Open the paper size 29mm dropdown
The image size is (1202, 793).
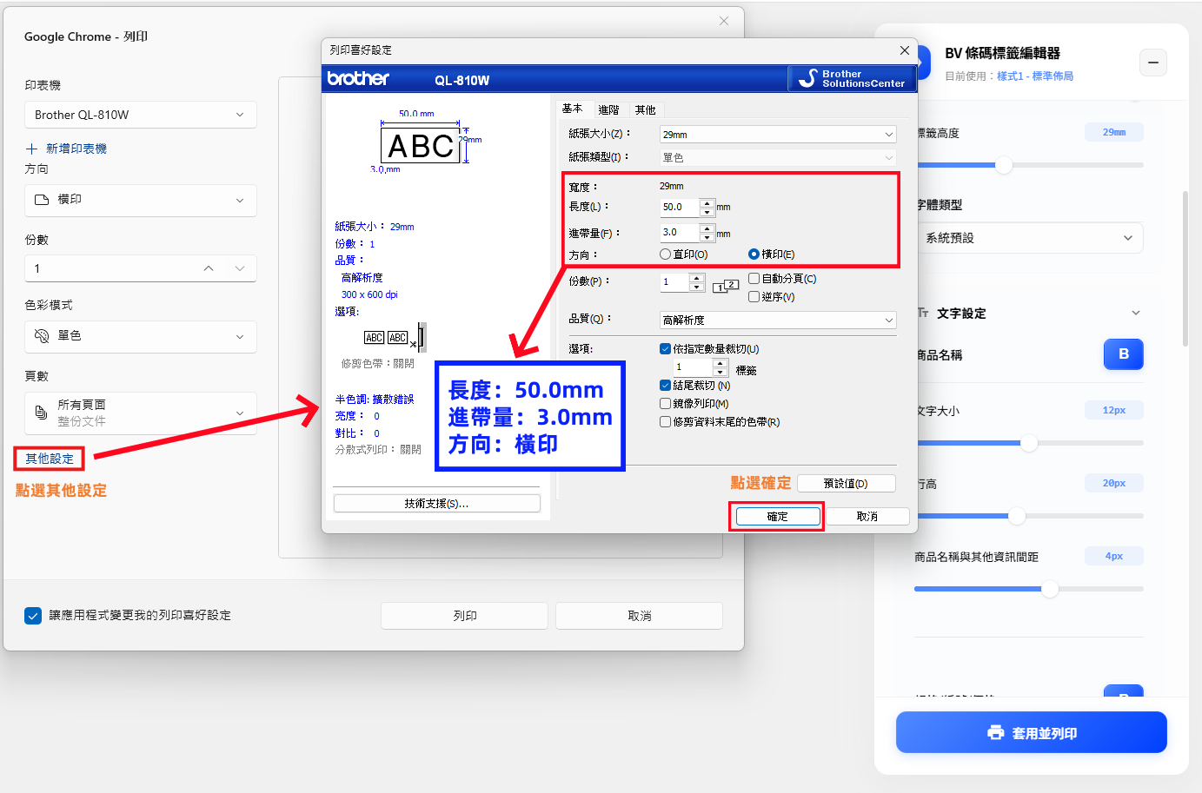point(778,135)
